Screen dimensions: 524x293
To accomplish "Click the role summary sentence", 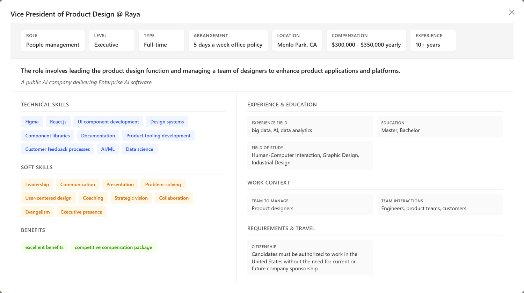I will tap(210, 71).
